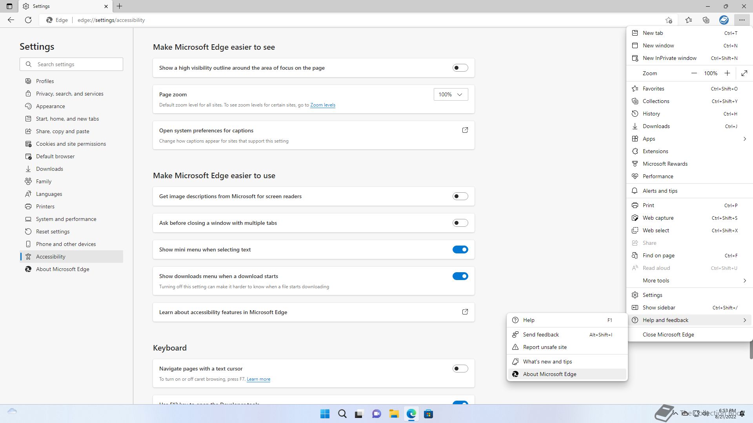This screenshot has width=753, height=423.
Task: Toggle high visibility outline setting
Action: (x=460, y=68)
